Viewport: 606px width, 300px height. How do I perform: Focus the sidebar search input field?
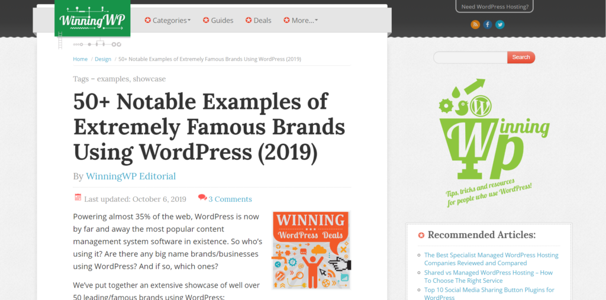(470, 57)
